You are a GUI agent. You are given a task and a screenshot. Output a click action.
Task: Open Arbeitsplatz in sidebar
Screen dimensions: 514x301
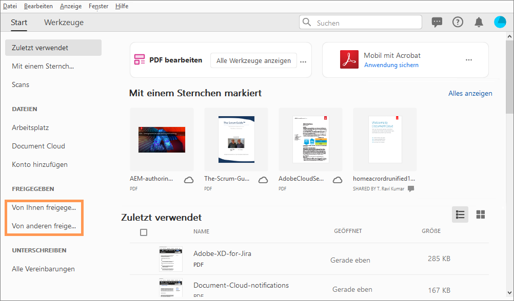point(30,127)
